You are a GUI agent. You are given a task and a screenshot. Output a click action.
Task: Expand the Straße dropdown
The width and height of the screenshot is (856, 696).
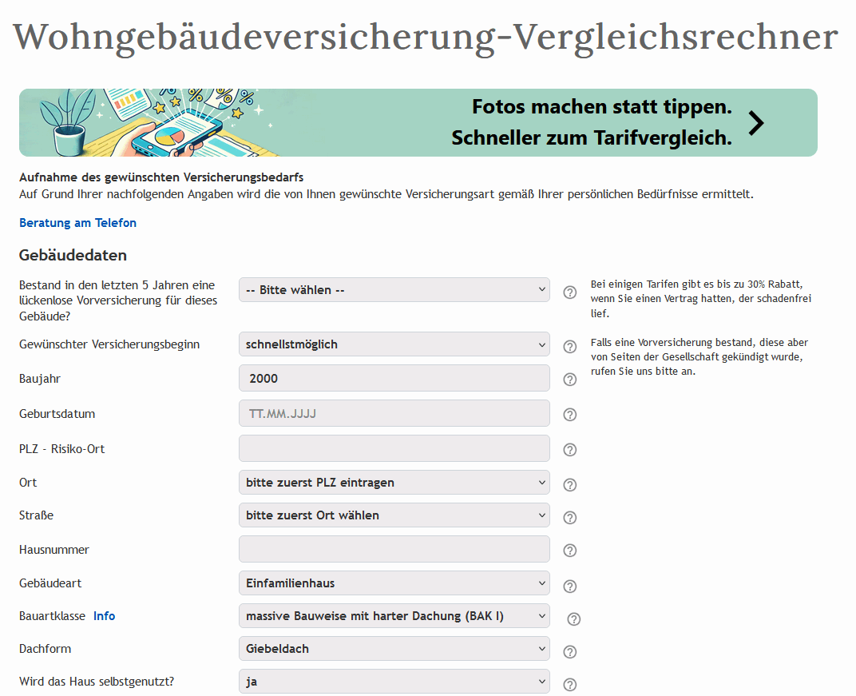(x=394, y=515)
